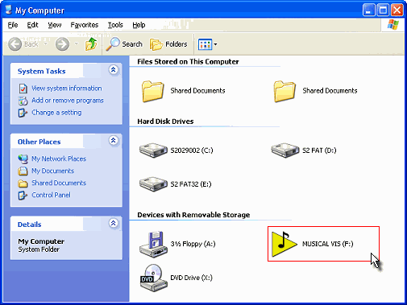Open the Forward history dropdown arrow
The image size is (407, 305).
tap(77, 44)
